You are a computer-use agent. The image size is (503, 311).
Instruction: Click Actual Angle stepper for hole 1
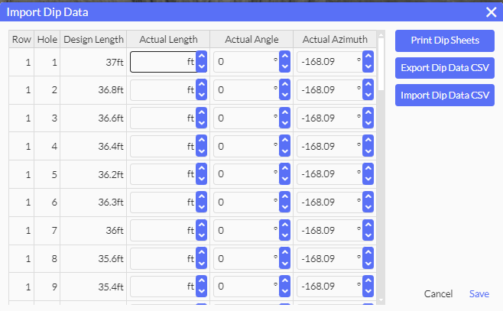[x=284, y=62]
